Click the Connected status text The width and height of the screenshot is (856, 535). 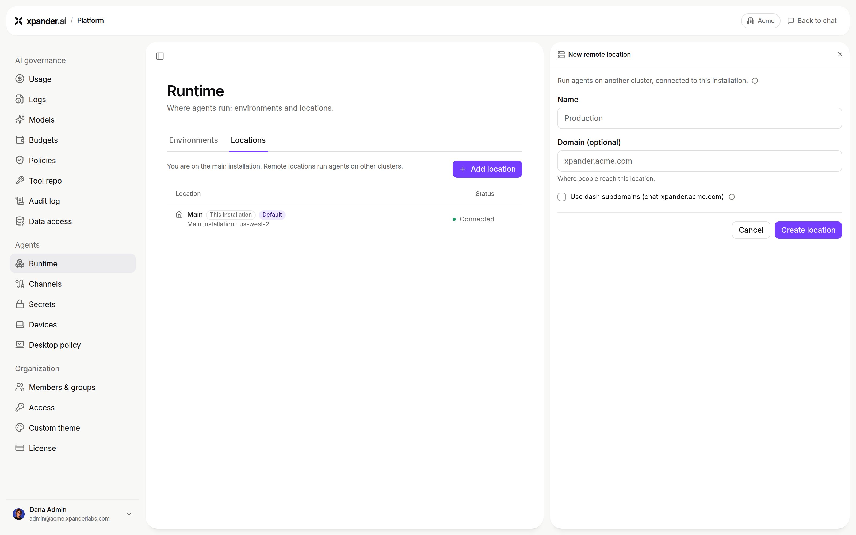477,219
